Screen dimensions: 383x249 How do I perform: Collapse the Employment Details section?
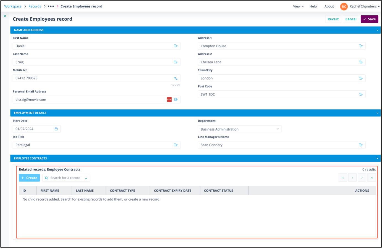377,113
